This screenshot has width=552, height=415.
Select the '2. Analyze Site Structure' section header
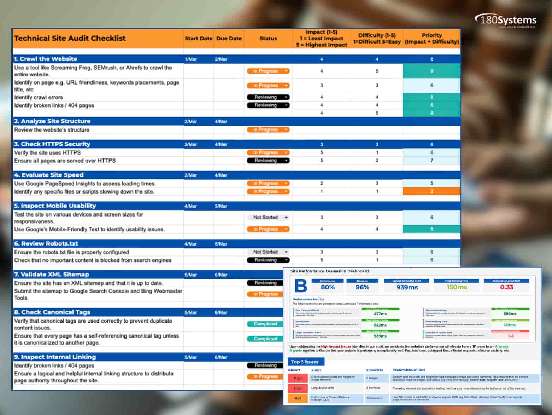(x=52, y=121)
